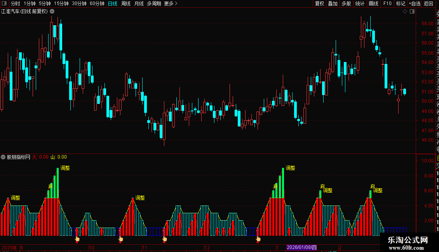Click the 叠加 overlay button
This screenshot has width=439, height=252.
point(333,3)
